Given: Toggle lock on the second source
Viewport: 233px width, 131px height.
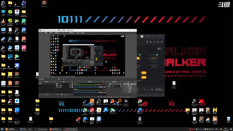Looking at the screenshot, I should (72, 85).
